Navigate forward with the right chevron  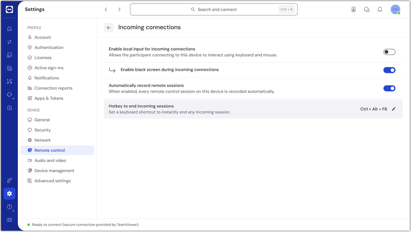click(x=119, y=10)
